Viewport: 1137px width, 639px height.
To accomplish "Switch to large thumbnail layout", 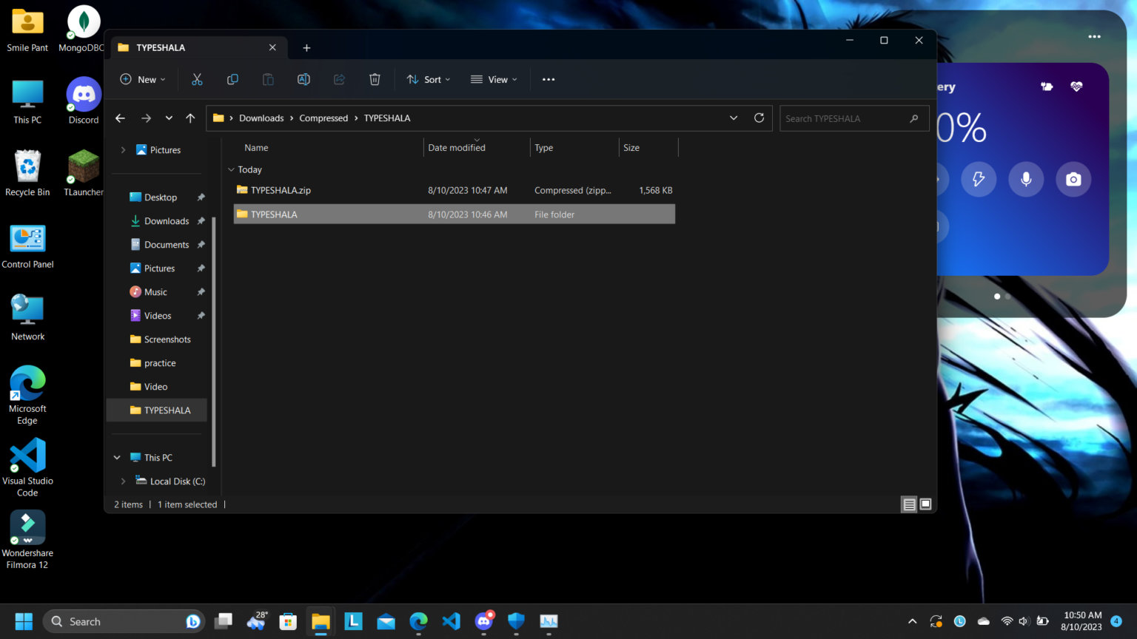I will click(x=925, y=504).
